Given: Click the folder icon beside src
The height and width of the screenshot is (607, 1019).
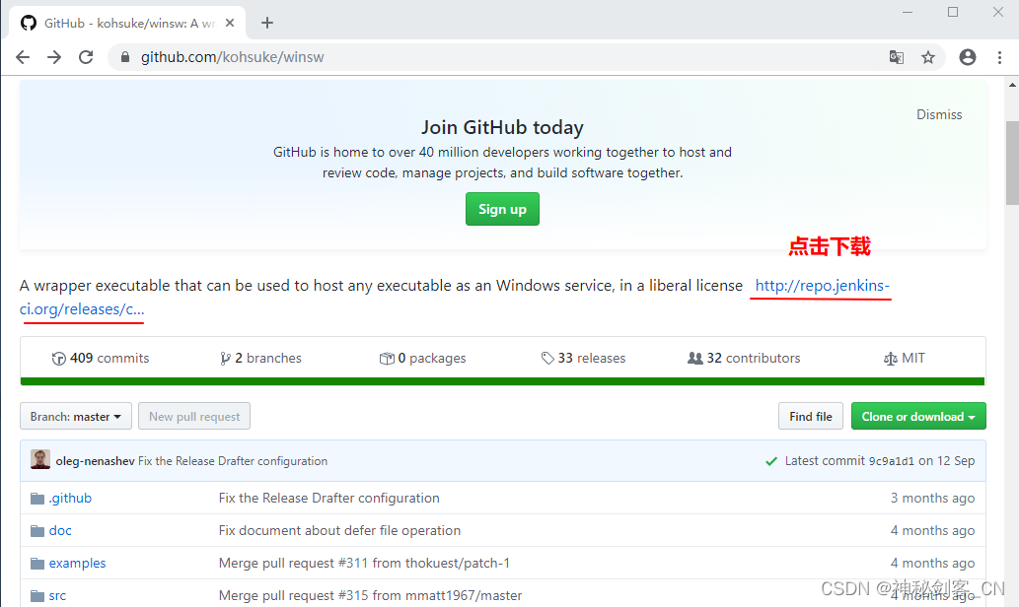Looking at the screenshot, I should click(x=37, y=596).
